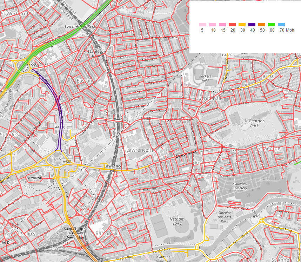Viewport: 301px width, 262px height.
Task: Click the legend label "40"
Action: point(253,30)
